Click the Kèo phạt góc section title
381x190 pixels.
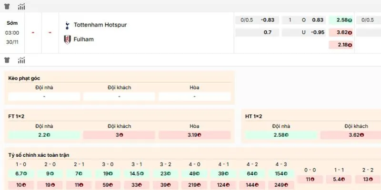[24, 78]
